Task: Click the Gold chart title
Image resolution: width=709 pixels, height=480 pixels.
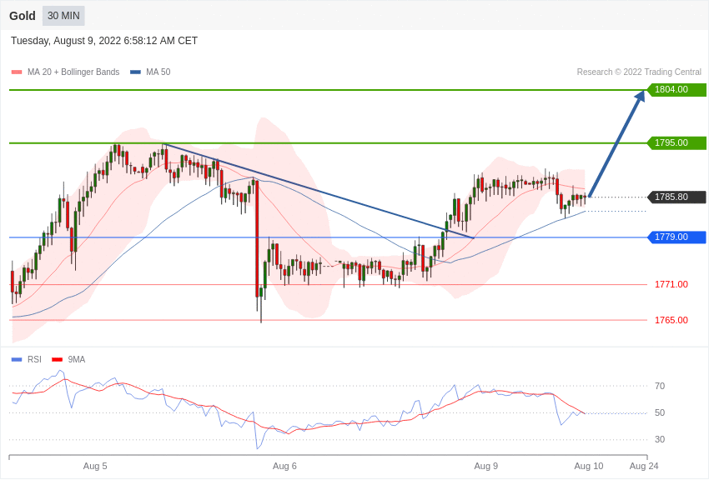Action: tap(23, 16)
